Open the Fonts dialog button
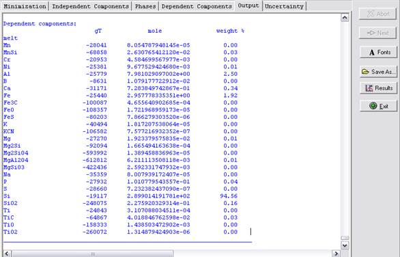The width and height of the screenshot is (400, 257). pyautogui.click(x=379, y=52)
